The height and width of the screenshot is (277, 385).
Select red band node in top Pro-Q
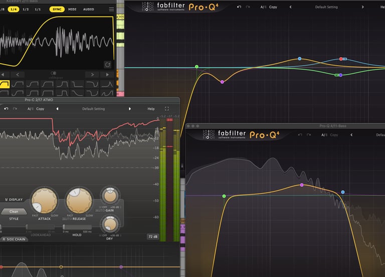tap(341, 59)
